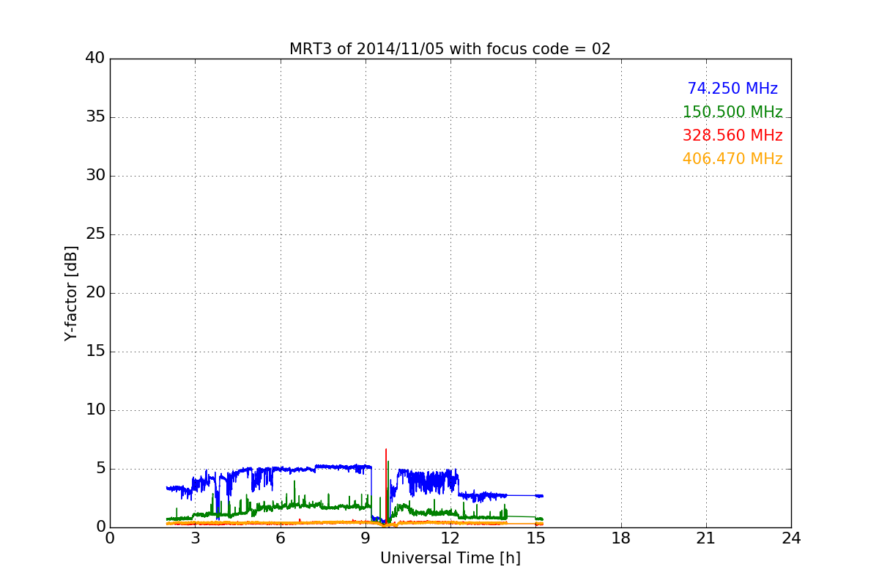The height and width of the screenshot is (586, 879).
Task: Click x-axis tick label 9
Action: pyautogui.click(x=366, y=538)
